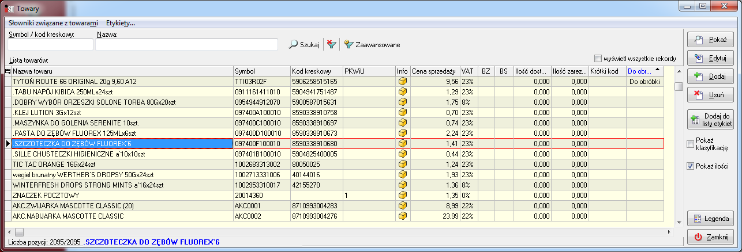Click info box icon for TIC TAC ORANGE row

(403, 164)
